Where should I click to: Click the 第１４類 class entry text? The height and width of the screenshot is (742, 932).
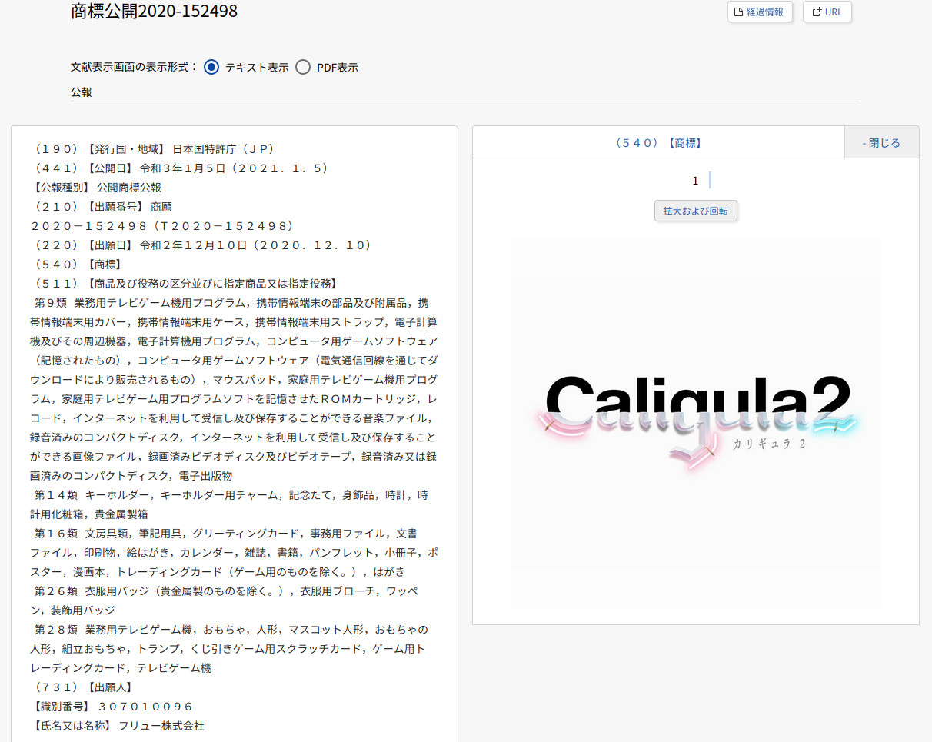[x=231, y=504]
